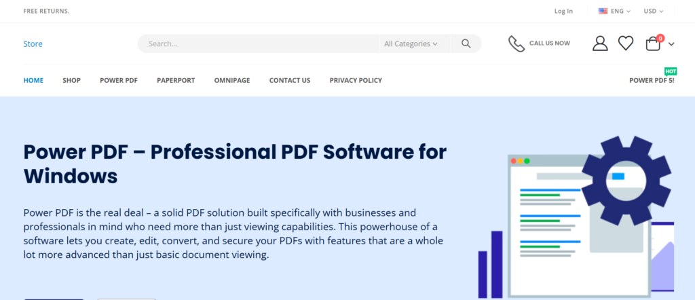Open the PaperPort menu item
The image size is (695, 300).
(x=176, y=80)
